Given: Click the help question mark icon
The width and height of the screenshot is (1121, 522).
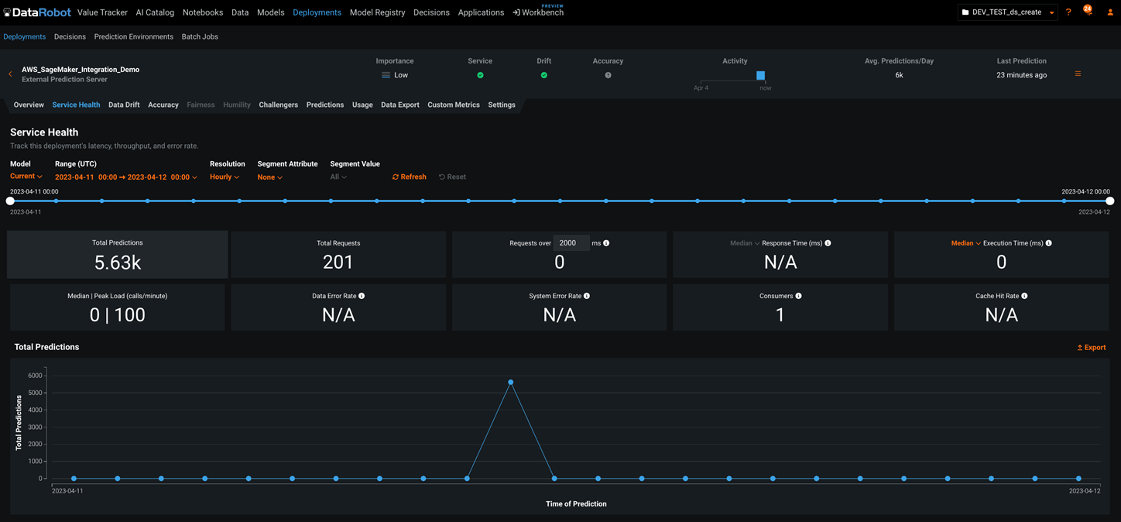Looking at the screenshot, I should coord(1068,12).
